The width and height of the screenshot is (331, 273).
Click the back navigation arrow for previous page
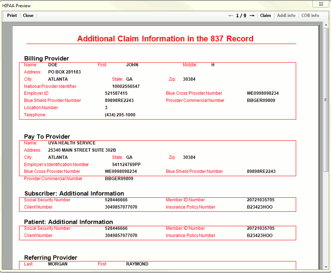[231, 16]
